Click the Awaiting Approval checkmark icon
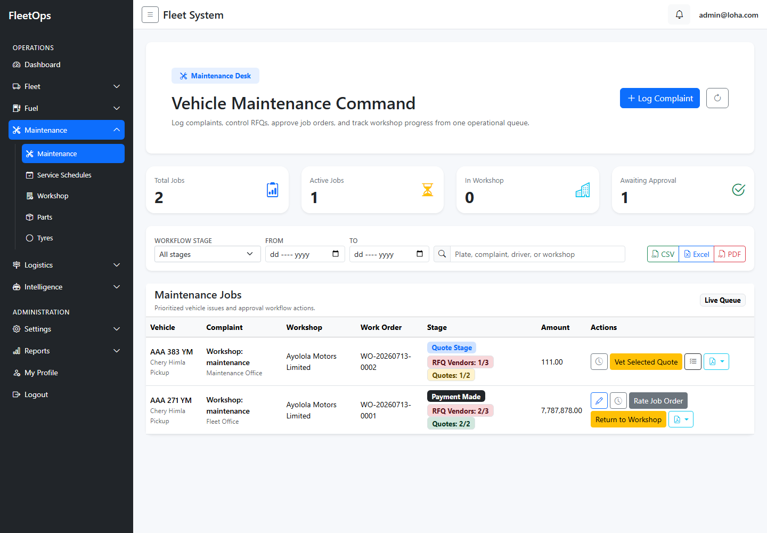The width and height of the screenshot is (767, 533). pos(738,190)
